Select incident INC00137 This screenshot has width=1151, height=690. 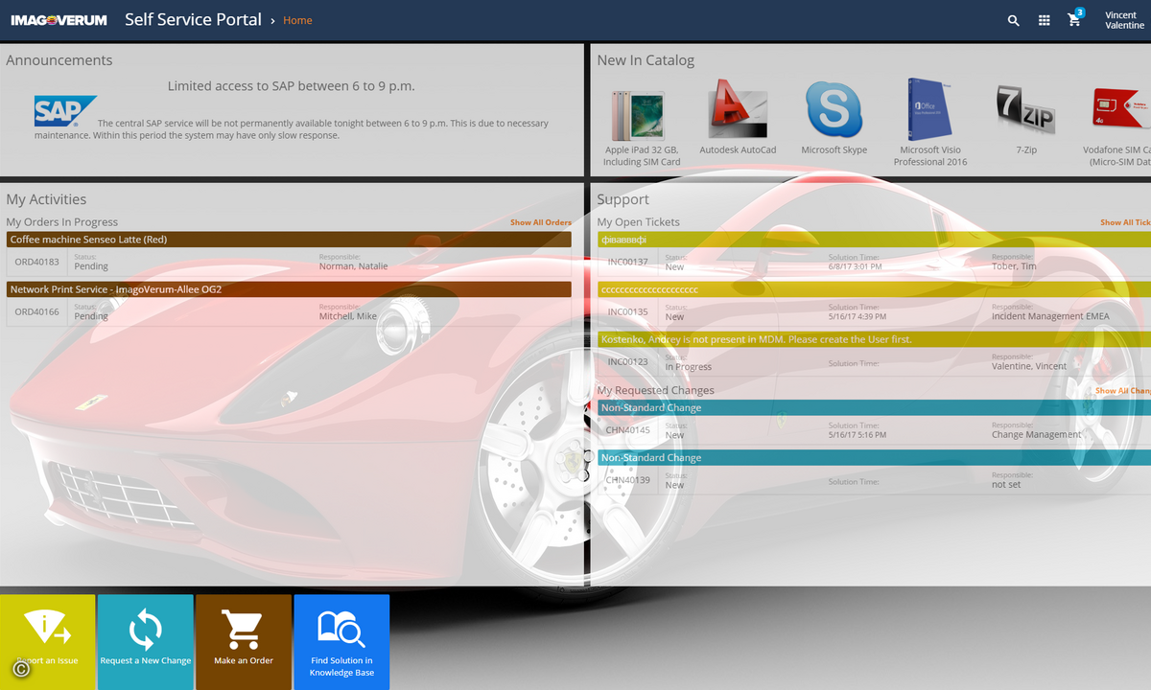[627, 262]
